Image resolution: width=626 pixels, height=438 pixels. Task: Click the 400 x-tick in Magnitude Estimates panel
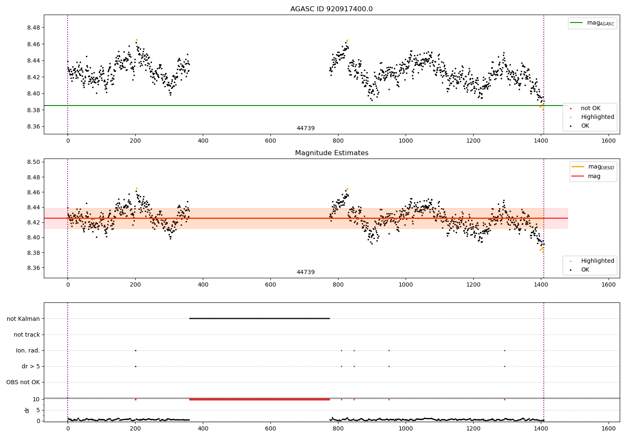(x=203, y=285)
